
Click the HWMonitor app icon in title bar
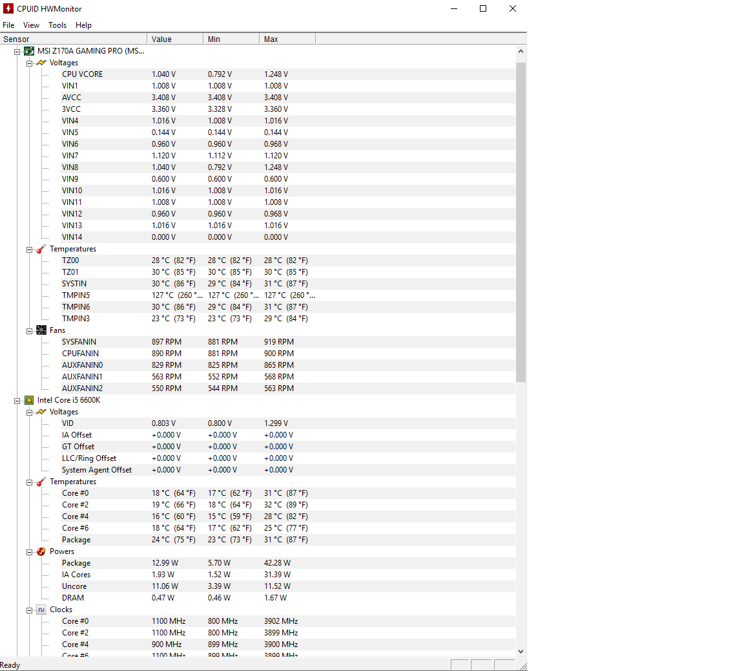(x=8, y=8)
